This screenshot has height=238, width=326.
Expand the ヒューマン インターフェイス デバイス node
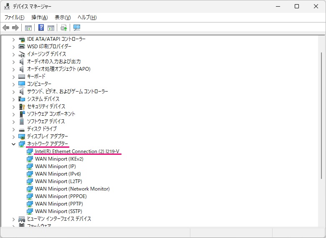pos(13,219)
